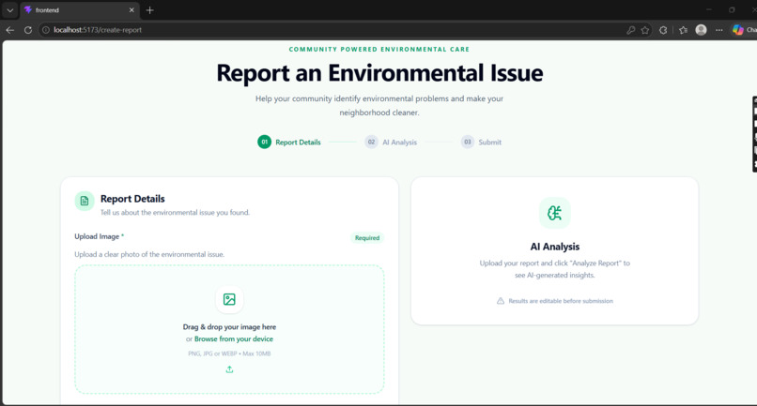Click the AI Analysis brain icon
Viewport: 757px width, 406px height.
click(x=555, y=213)
